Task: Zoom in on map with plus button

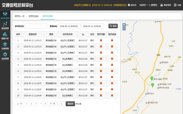Action: [124, 25]
